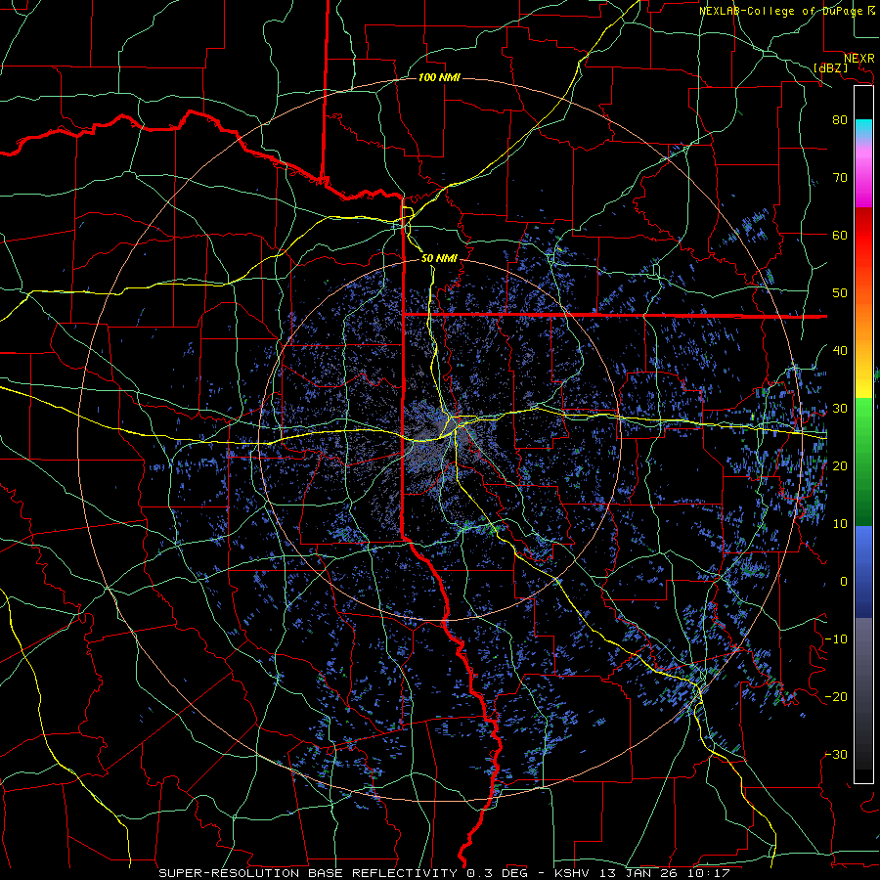Click the 60 dBZ scale label
The image size is (880, 880).
tap(840, 235)
